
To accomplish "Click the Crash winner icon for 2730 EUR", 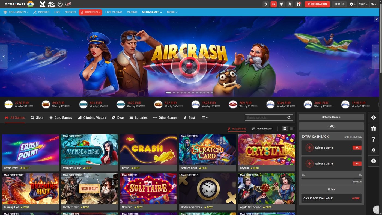I will click(x=9, y=104).
